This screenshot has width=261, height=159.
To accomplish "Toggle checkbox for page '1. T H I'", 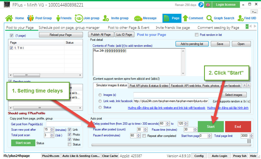I will (11, 48).
